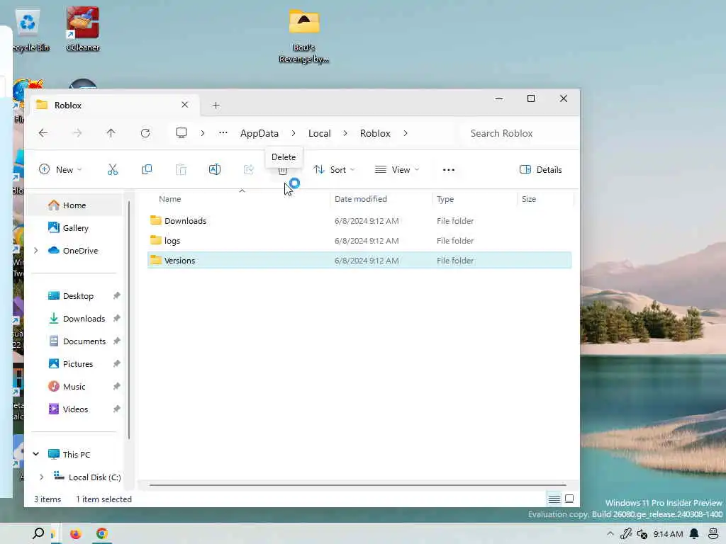
Task: Expand chevron after Roblox in address bar
Action: pyautogui.click(x=406, y=133)
